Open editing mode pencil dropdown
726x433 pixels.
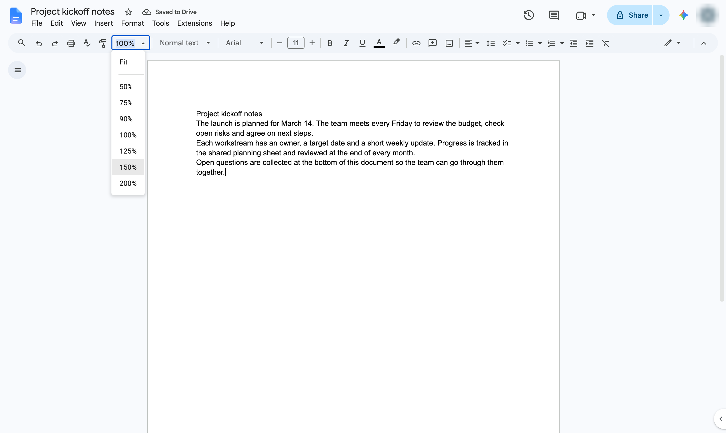tap(672, 43)
